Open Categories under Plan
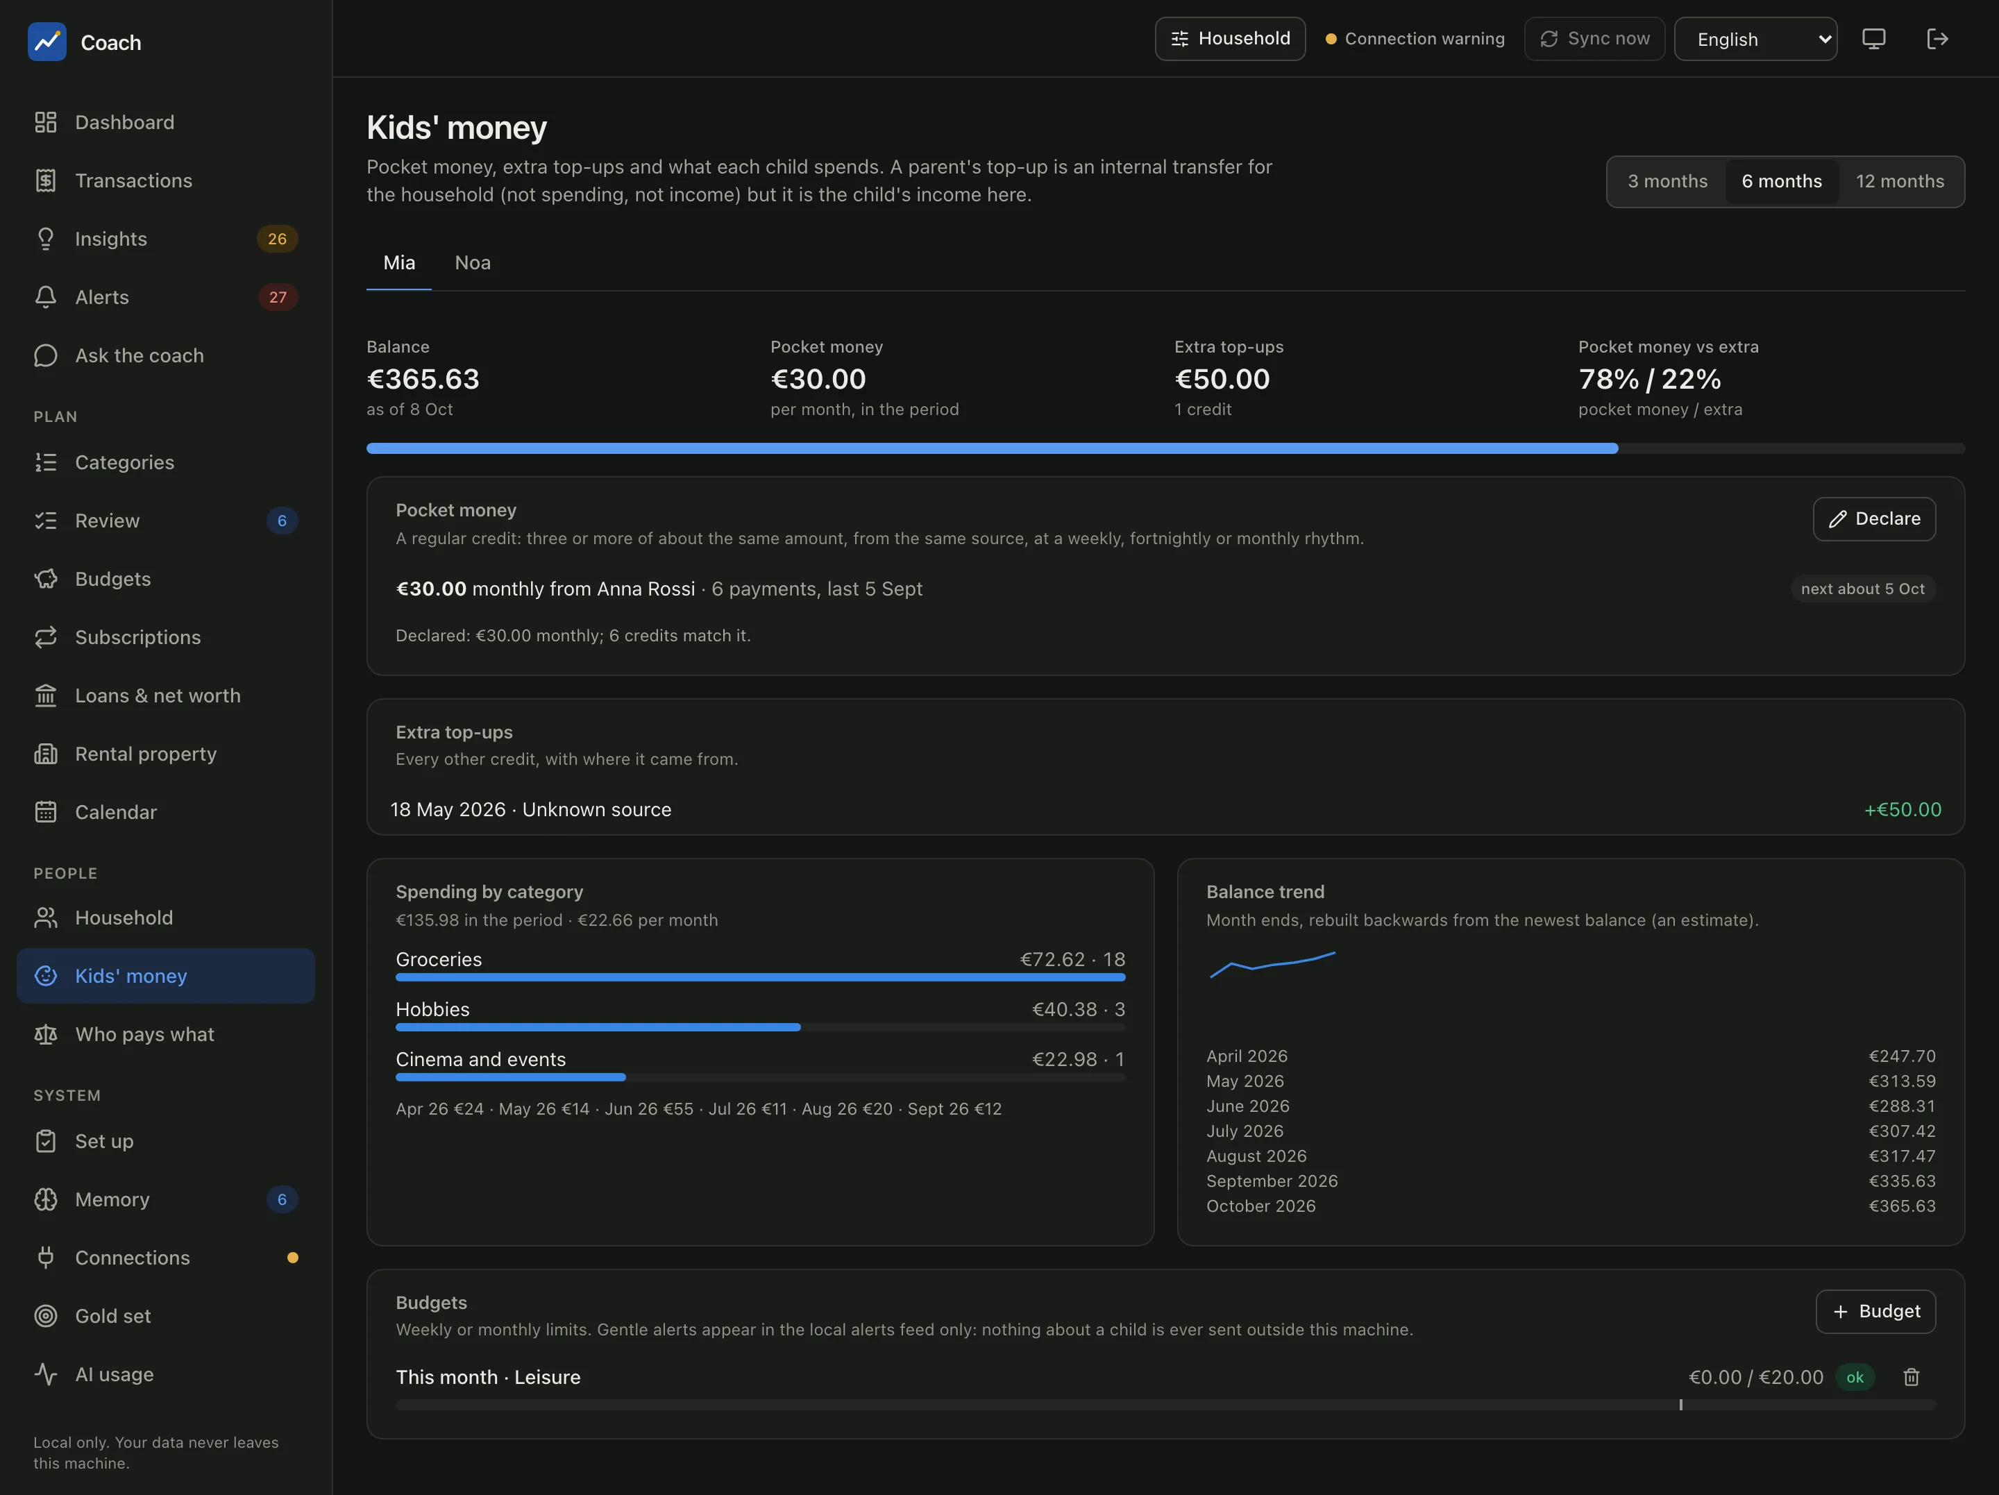 (x=165, y=462)
